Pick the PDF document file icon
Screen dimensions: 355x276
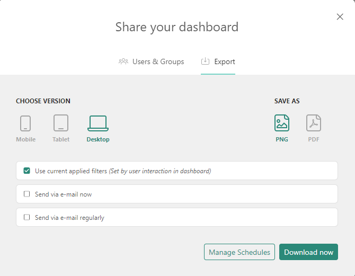tap(314, 123)
